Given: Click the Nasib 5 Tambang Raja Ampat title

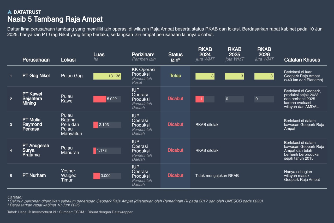Looking at the screenshot, I should click(55, 19).
